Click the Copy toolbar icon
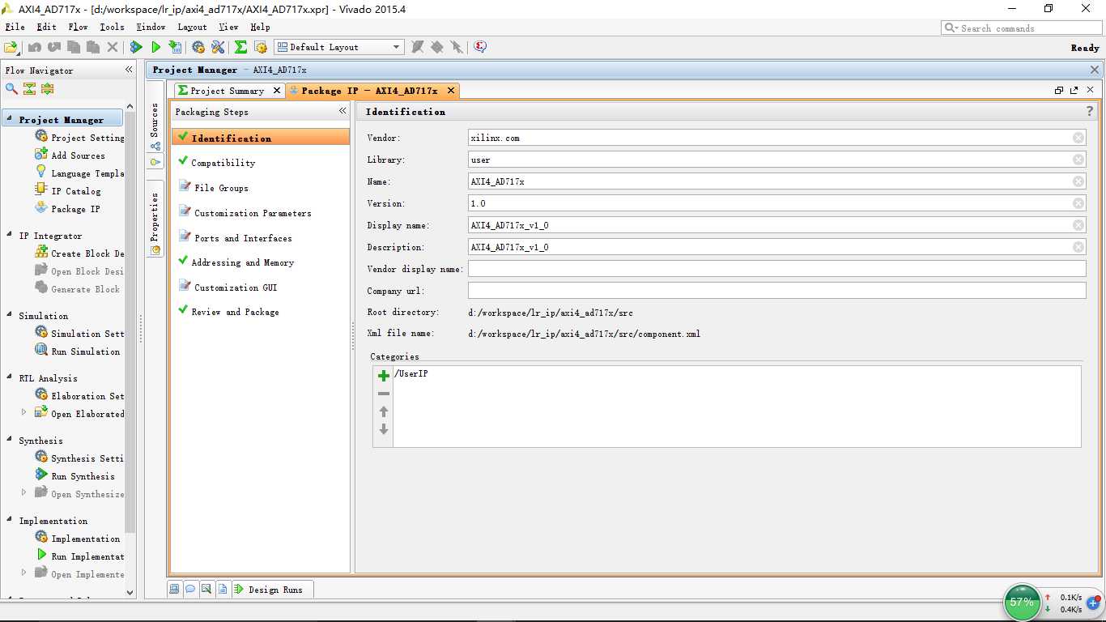Screen dimensions: 1106x622 [74, 47]
